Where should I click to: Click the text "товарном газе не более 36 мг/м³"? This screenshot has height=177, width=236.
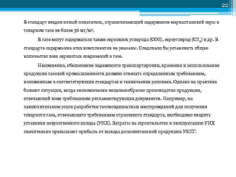click(59, 30)
